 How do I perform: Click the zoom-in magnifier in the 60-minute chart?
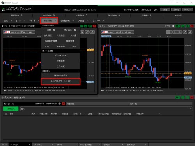tap(175, 32)
